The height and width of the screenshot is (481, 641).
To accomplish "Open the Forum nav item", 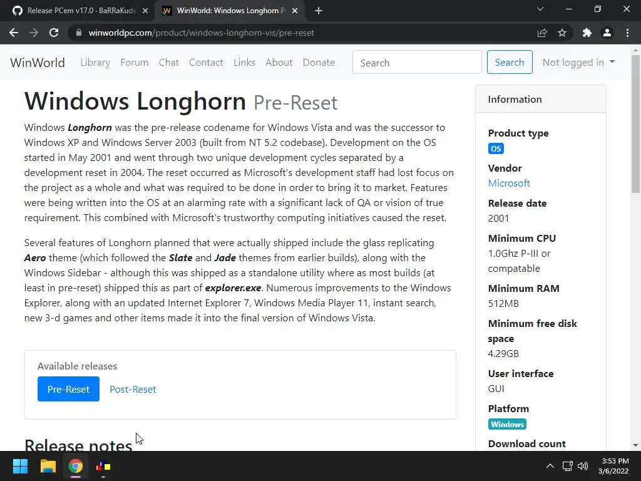I will [134, 63].
